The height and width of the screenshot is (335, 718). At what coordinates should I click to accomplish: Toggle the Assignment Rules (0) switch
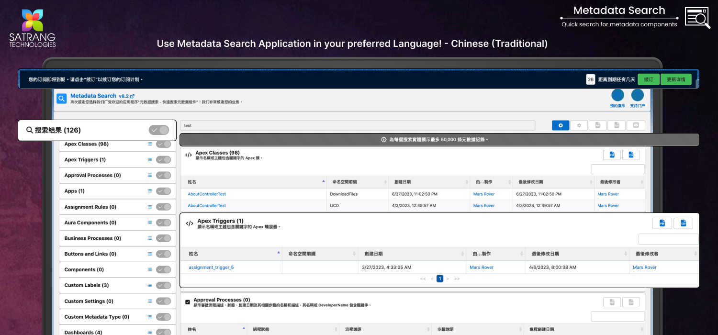[163, 207]
